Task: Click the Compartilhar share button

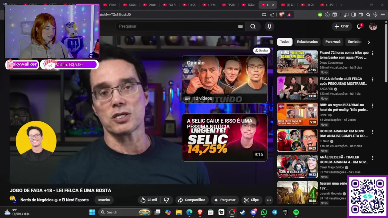Action: (x=192, y=200)
